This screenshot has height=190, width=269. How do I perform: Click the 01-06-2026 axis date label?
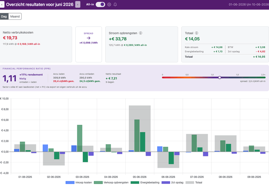click(x=25, y=177)
